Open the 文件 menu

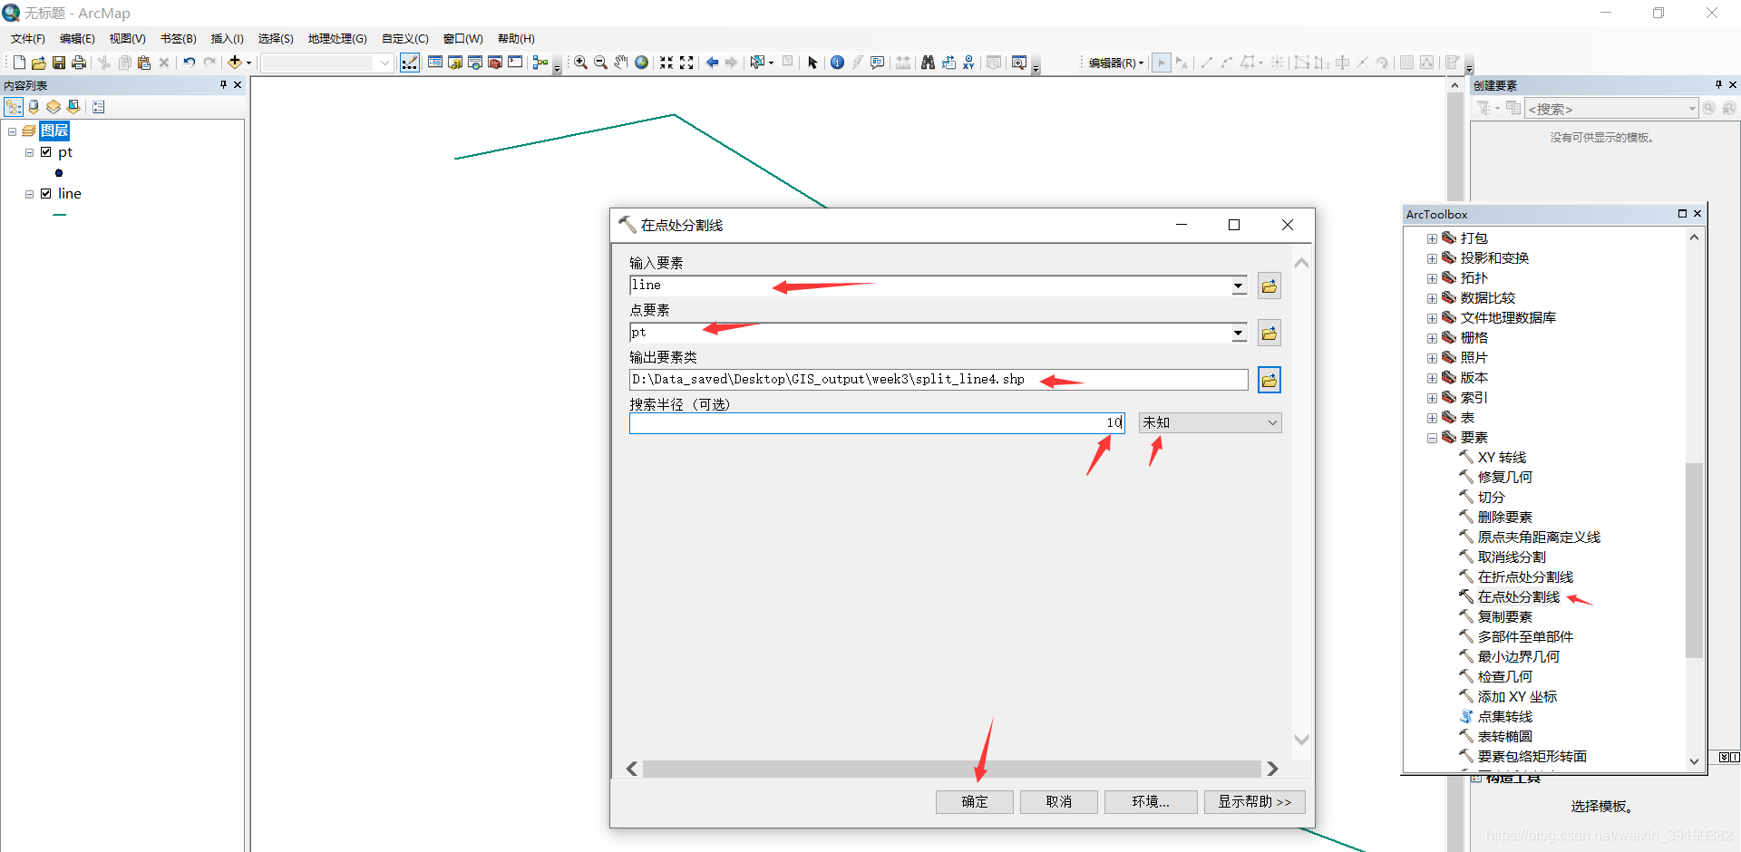tap(27, 39)
